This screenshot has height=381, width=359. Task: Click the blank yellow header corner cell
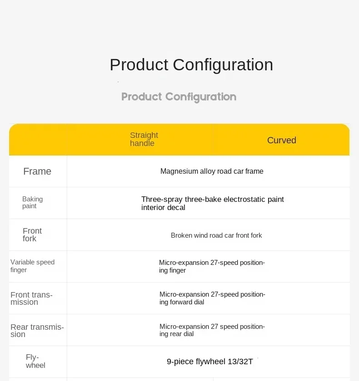(x=38, y=140)
